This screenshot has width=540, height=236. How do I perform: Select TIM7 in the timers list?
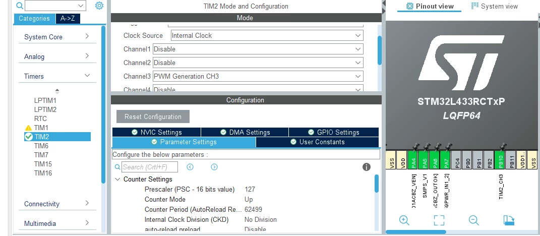click(41, 155)
